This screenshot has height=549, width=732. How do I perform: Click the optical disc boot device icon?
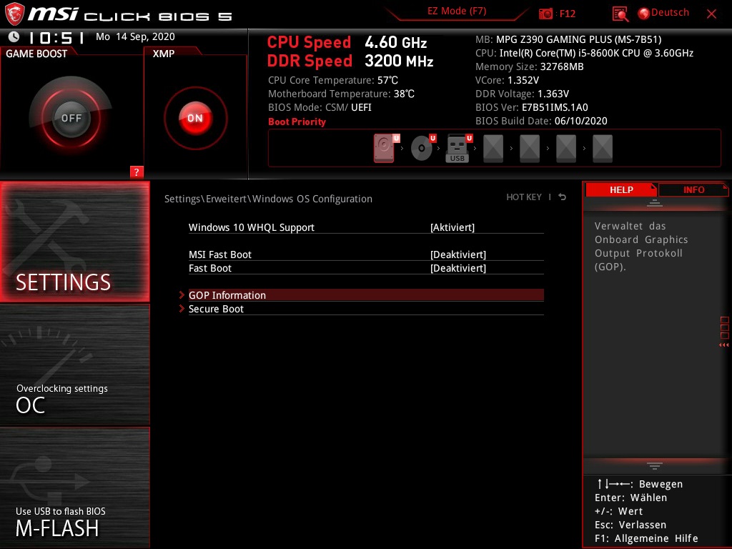[x=421, y=148]
